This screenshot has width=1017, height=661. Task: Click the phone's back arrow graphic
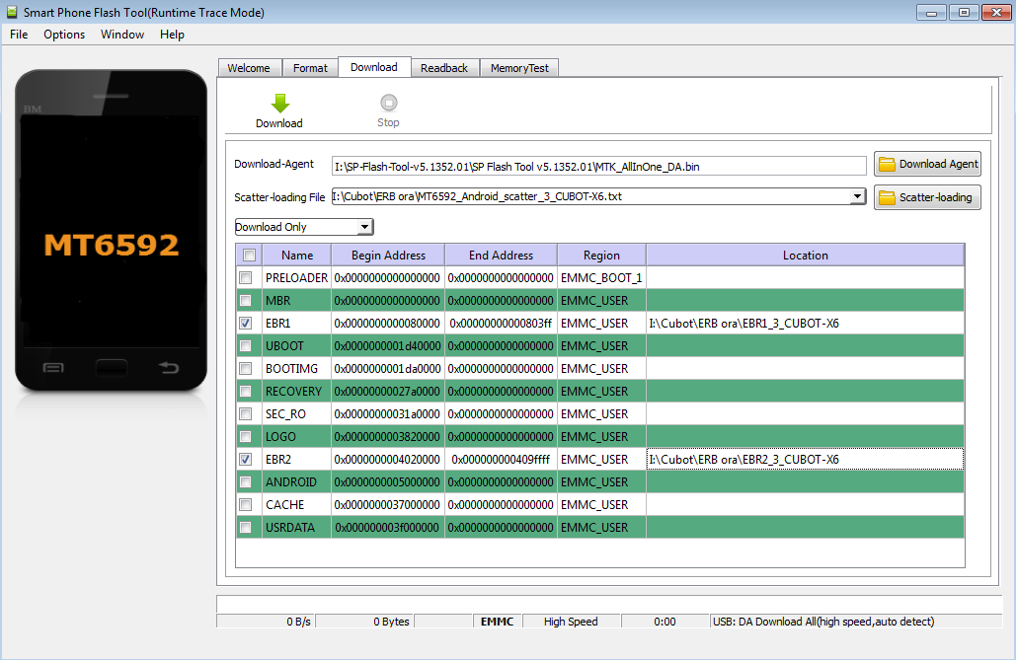click(169, 368)
